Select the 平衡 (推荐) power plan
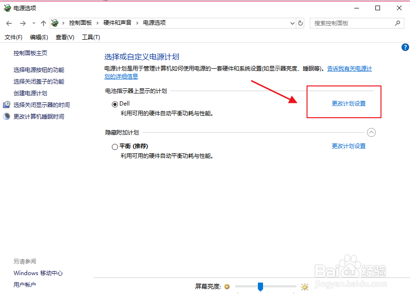 point(115,146)
